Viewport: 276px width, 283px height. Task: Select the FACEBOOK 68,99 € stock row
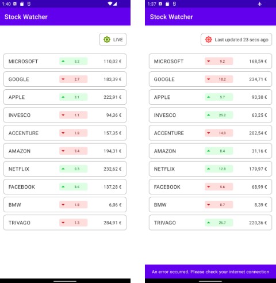210,187
